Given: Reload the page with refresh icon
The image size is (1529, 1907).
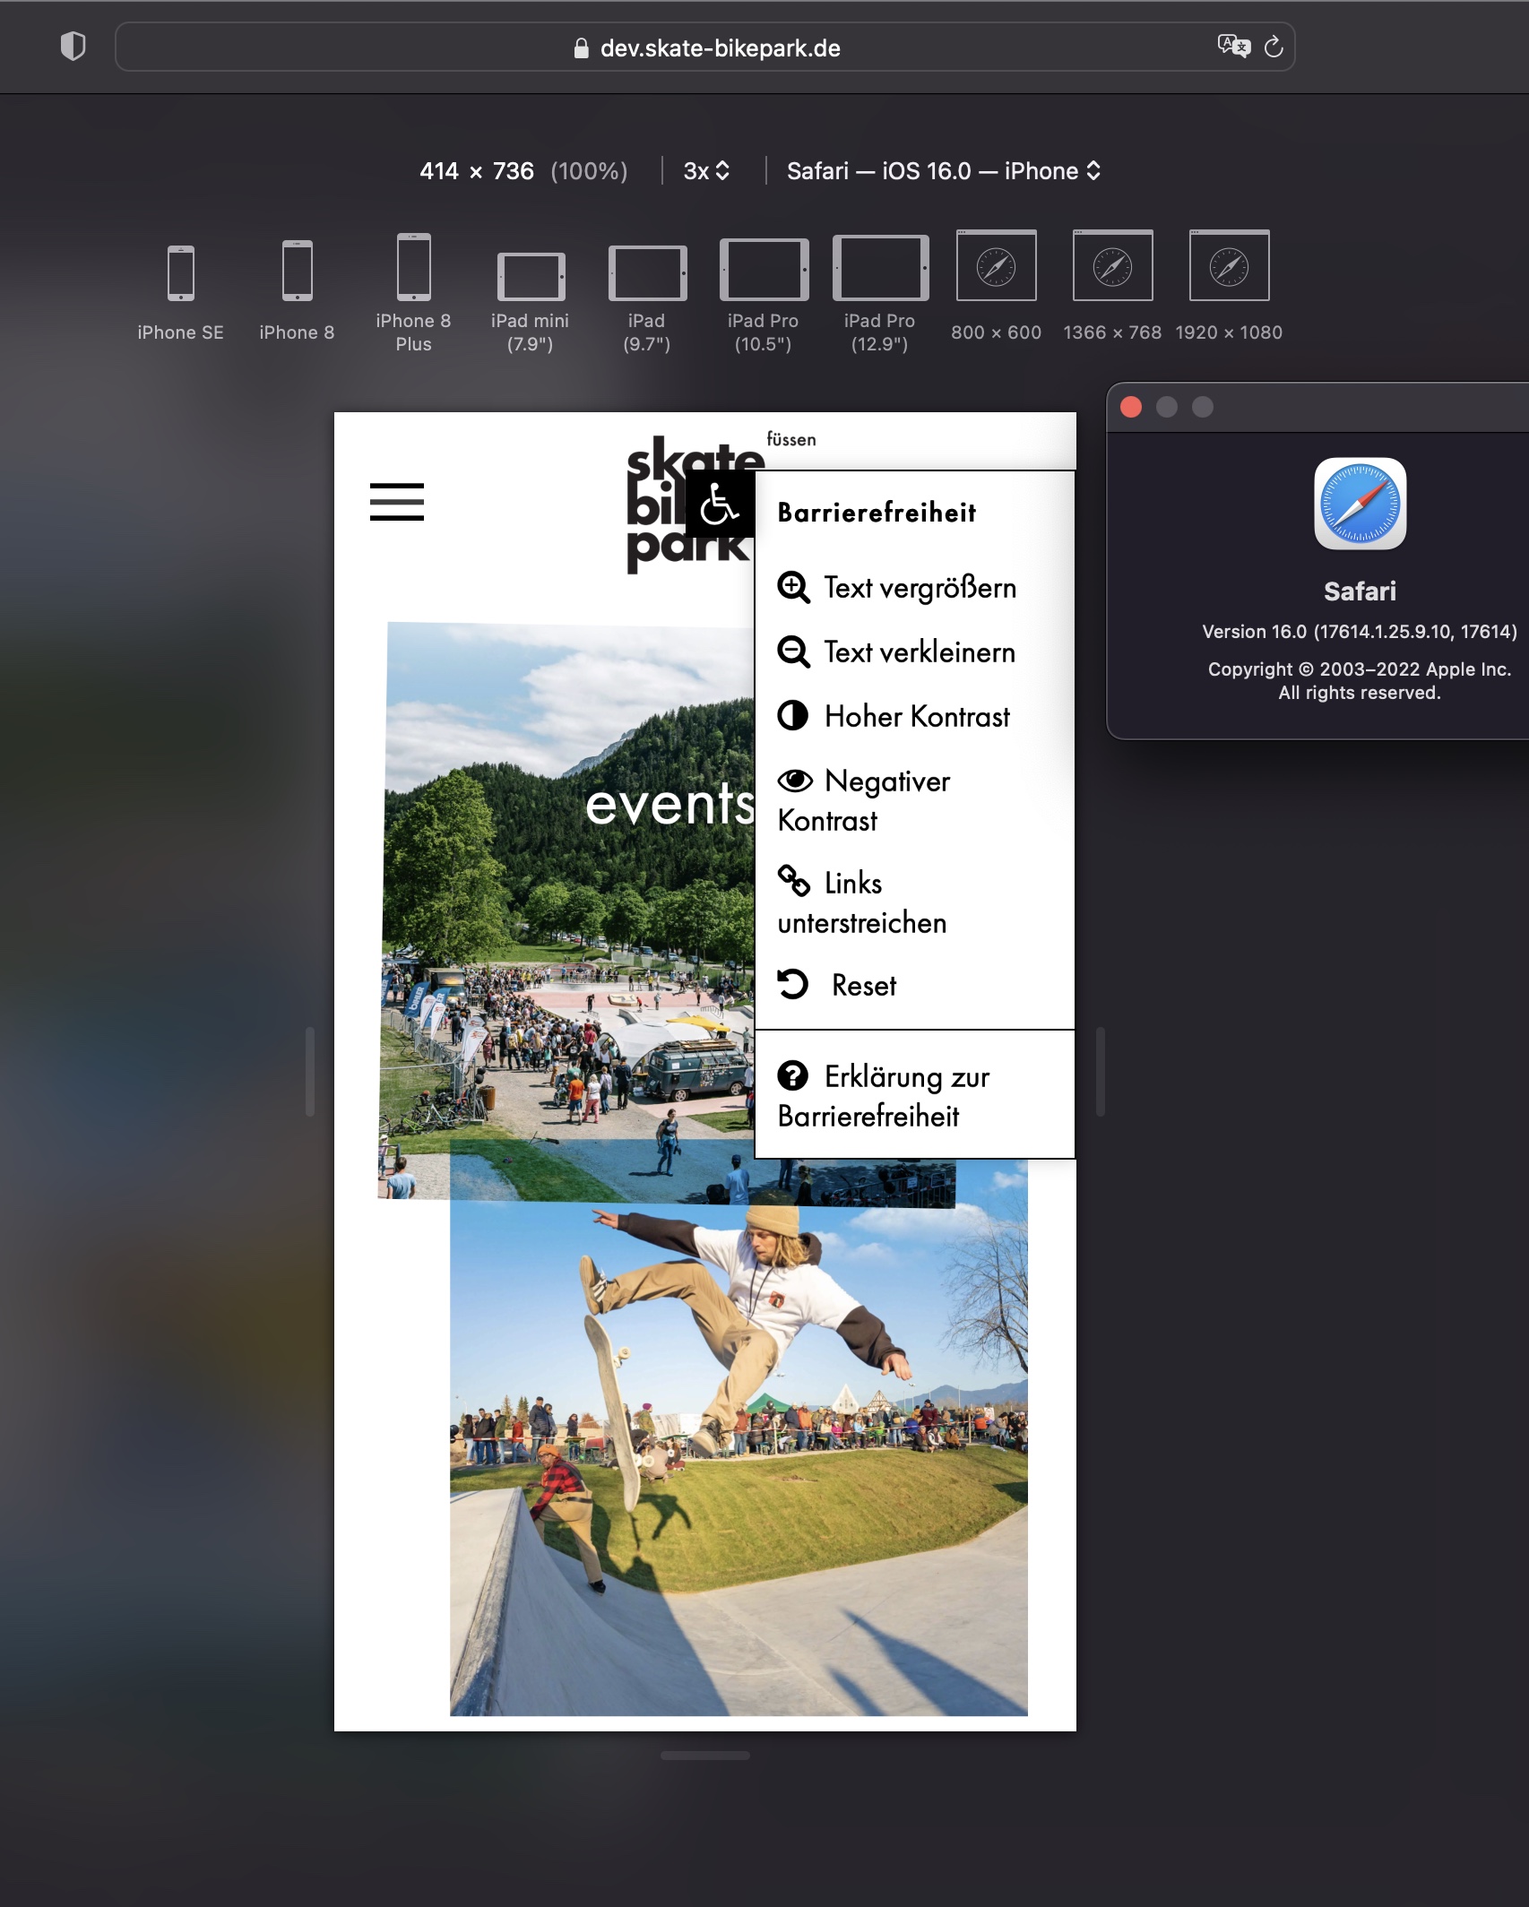Looking at the screenshot, I should 1274,47.
